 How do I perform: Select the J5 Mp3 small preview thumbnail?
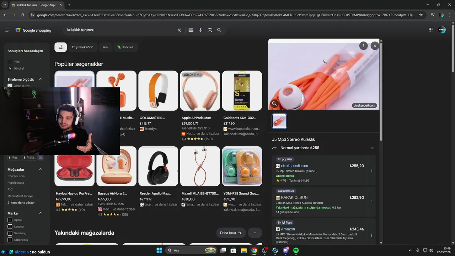279,121
